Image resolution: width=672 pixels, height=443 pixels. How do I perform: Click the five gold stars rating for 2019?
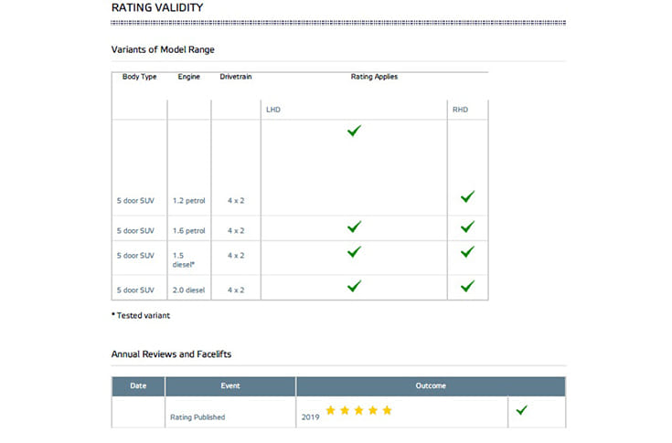pos(358,411)
